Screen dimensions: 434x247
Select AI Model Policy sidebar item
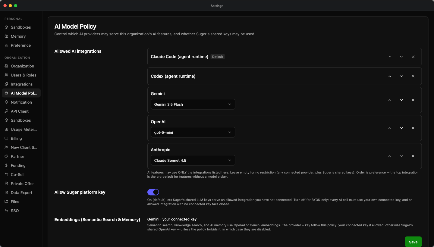pyautogui.click(x=21, y=93)
